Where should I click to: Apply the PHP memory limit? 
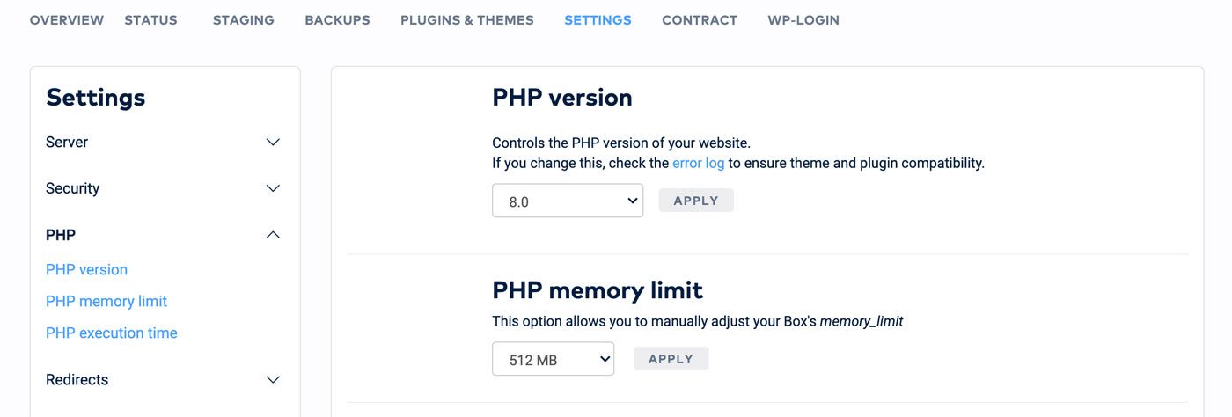671,359
